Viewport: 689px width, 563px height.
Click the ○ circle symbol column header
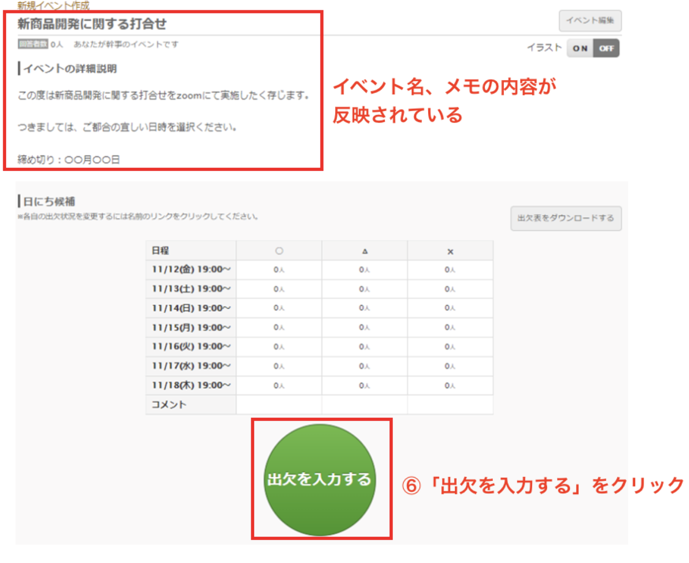click(279, 251)
